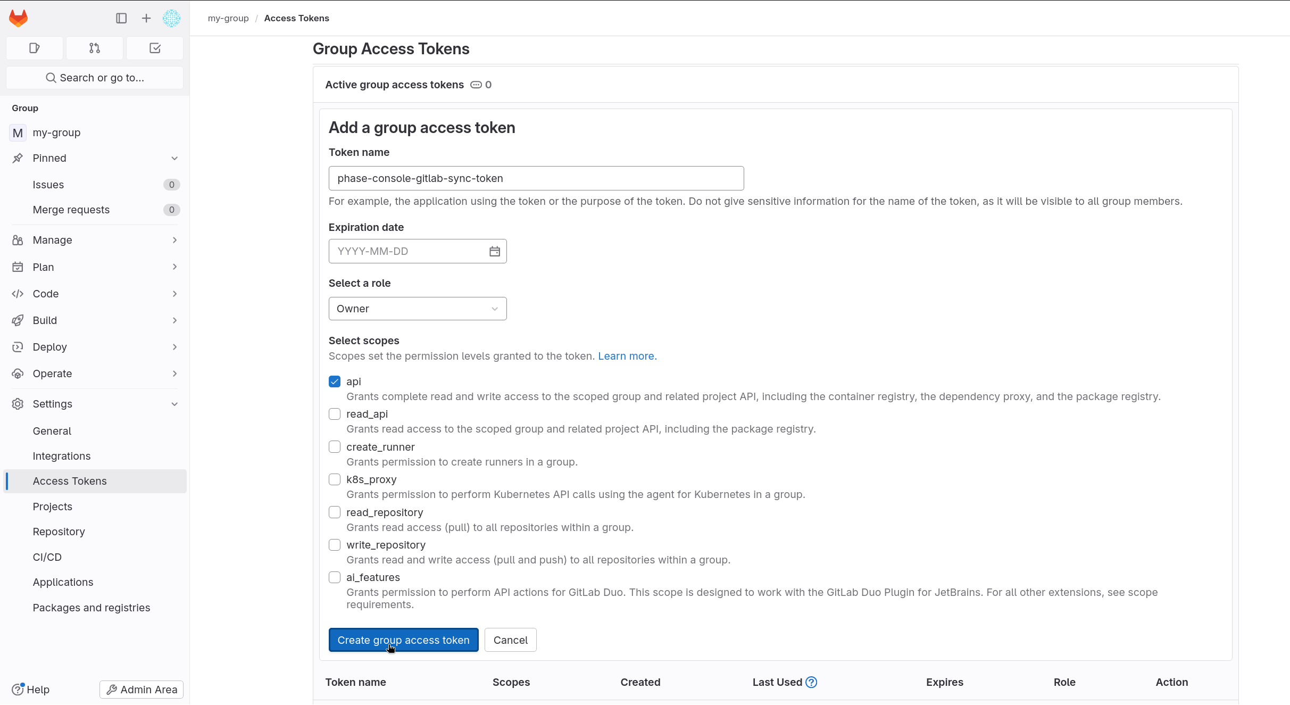Screen dimensions: 1290x705
Task: Open the expiration date calendar picker
Action: (494, 251)
